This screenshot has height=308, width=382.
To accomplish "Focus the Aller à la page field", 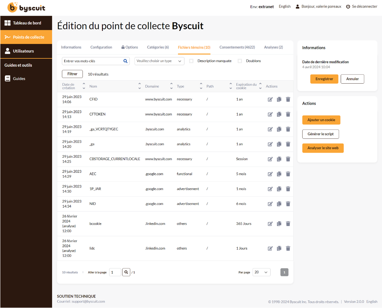I will point(115,272).
